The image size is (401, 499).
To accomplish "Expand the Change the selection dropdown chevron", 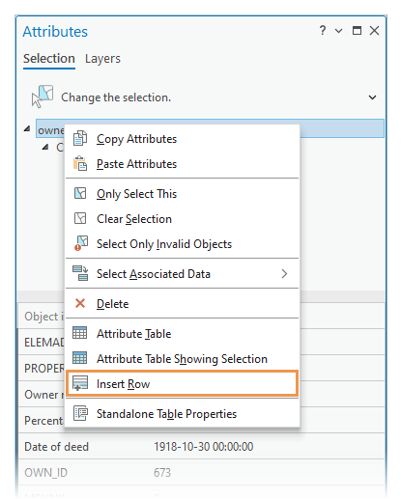I will coord(372,97).
